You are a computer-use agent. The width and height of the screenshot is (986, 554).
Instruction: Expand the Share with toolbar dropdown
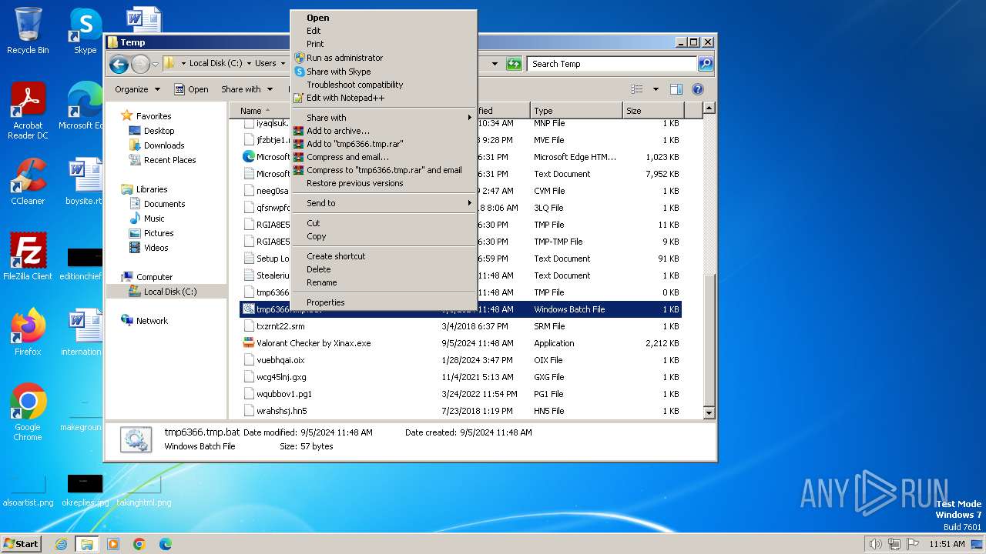pos(246,89)
